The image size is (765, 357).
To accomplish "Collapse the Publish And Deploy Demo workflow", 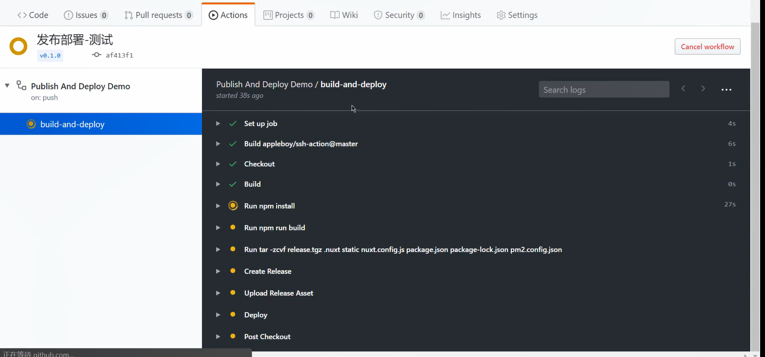I will [7, 85].
